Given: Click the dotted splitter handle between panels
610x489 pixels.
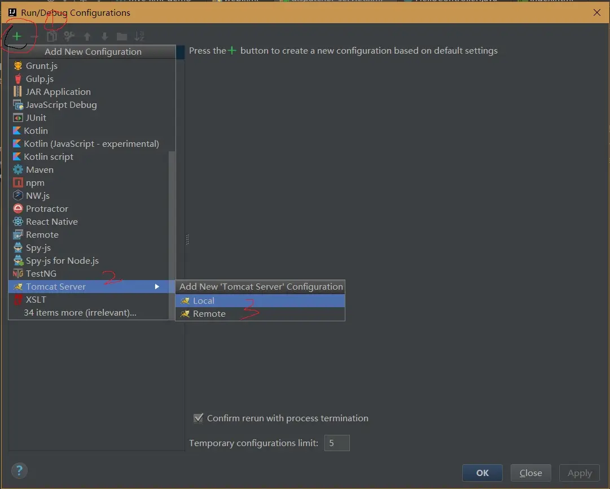Looking at the screenshot, I should [x=187, y=239].
